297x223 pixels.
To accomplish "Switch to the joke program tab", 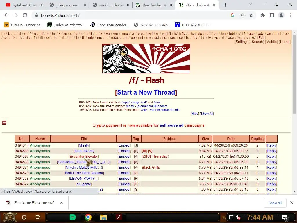I will pos(68,5).
